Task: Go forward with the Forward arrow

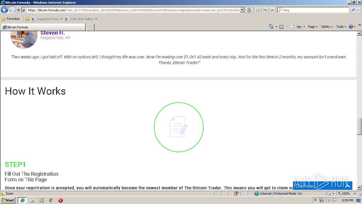Action: [12, 10]
